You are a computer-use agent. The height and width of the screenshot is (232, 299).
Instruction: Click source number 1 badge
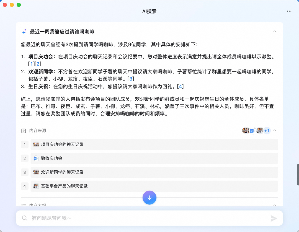pyautogui.click(x=25, y=144)
